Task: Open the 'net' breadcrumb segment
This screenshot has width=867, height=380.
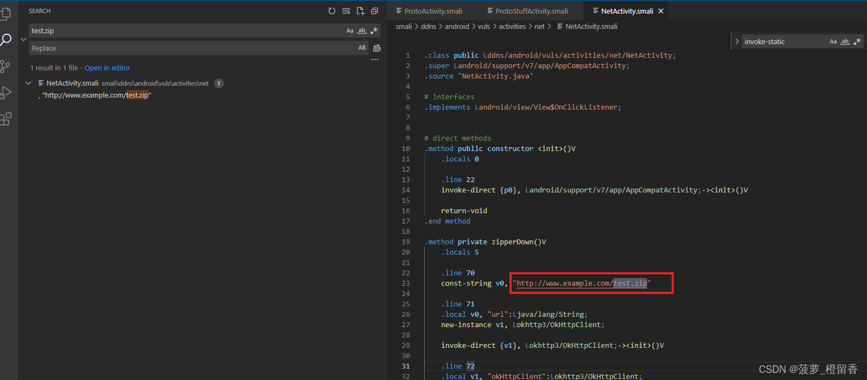Action: (539, 27)
